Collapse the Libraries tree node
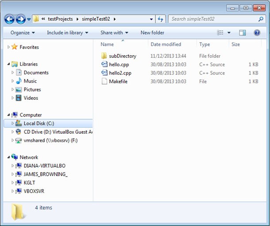The image size is (270, 226). coord(9,64)
